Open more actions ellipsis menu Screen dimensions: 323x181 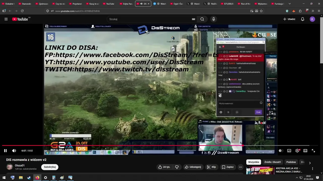(240, 167)
